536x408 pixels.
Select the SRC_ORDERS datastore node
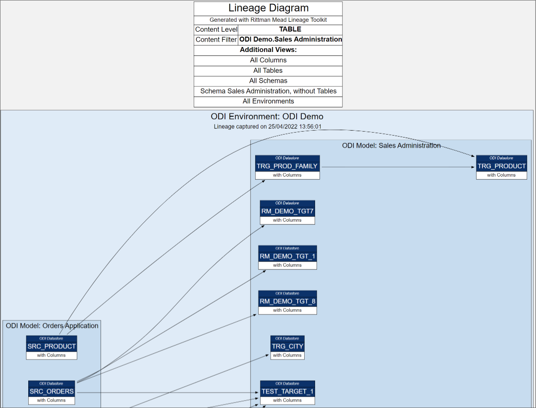52,391
